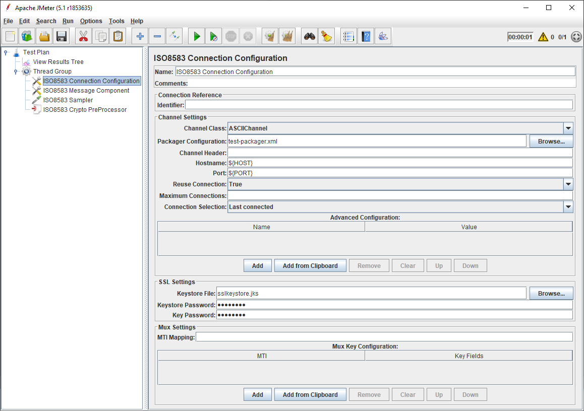Image resolution: width=584 pixels, height=411 pixels.
Task: Click Add from Clipboard under Advanced Configuration
Action: point(310,265)
